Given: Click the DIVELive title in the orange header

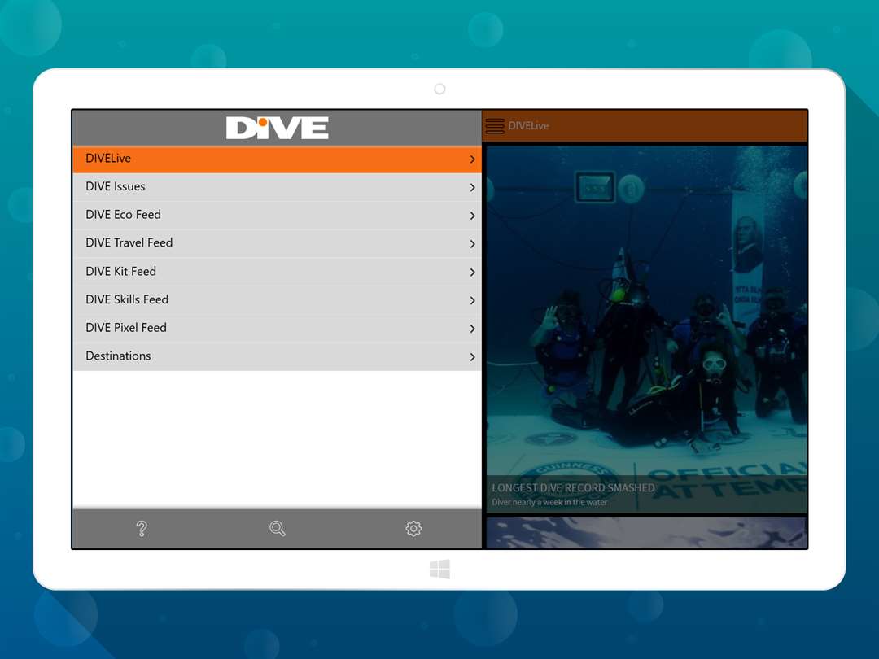Looking at the screenshot, I should (x=529, y=126).
